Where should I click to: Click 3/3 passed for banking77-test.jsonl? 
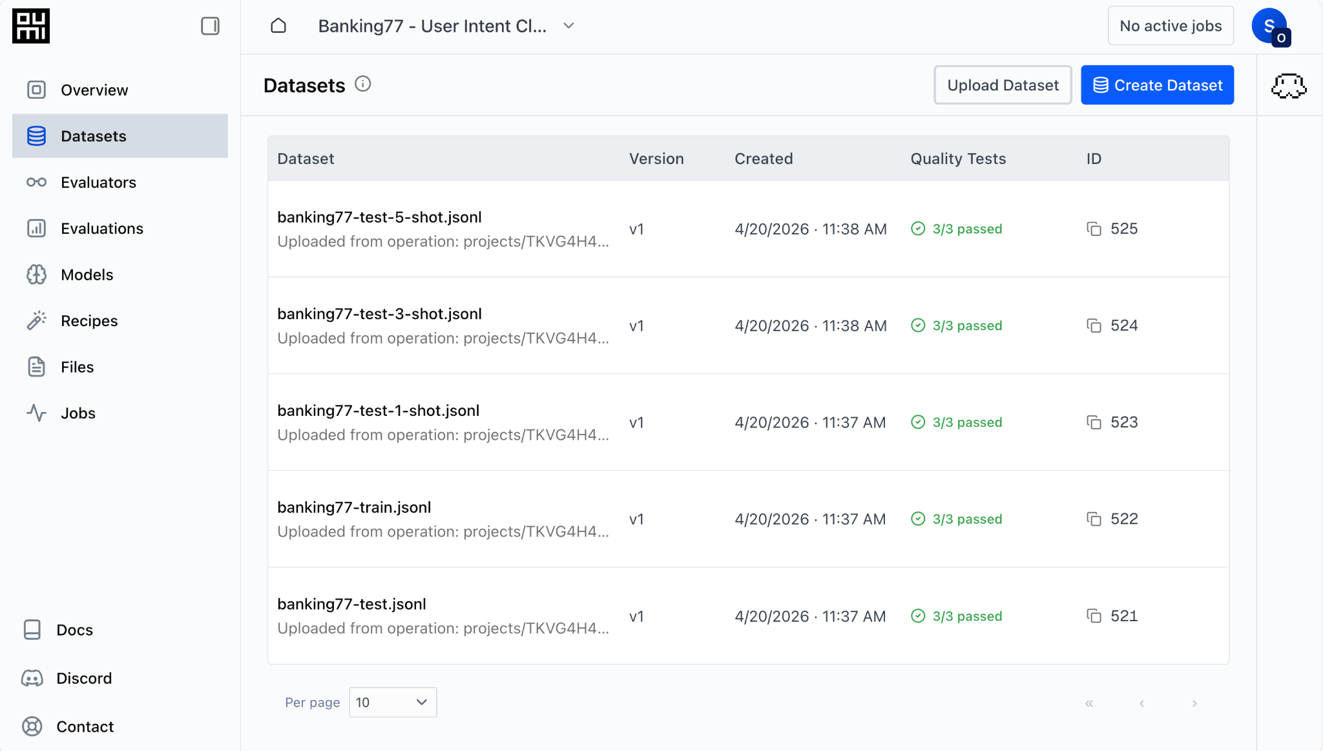pos(966,616)
